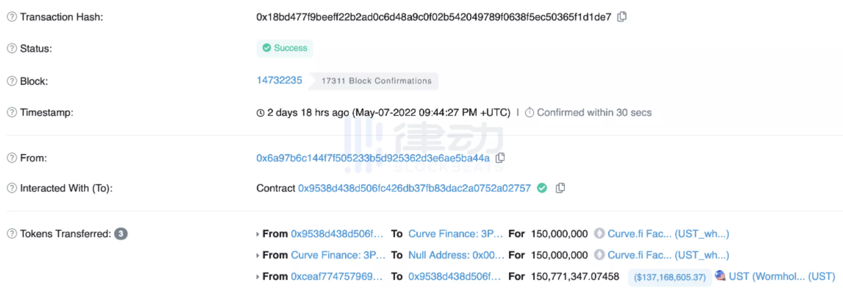
Task: Click the verified contract checkmark icon
Action: coord(542,188)
